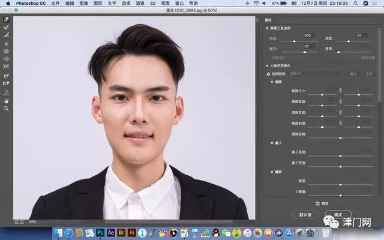Select the Face tool
This screenshot has width=384, height=240.
tap(6, 92)
